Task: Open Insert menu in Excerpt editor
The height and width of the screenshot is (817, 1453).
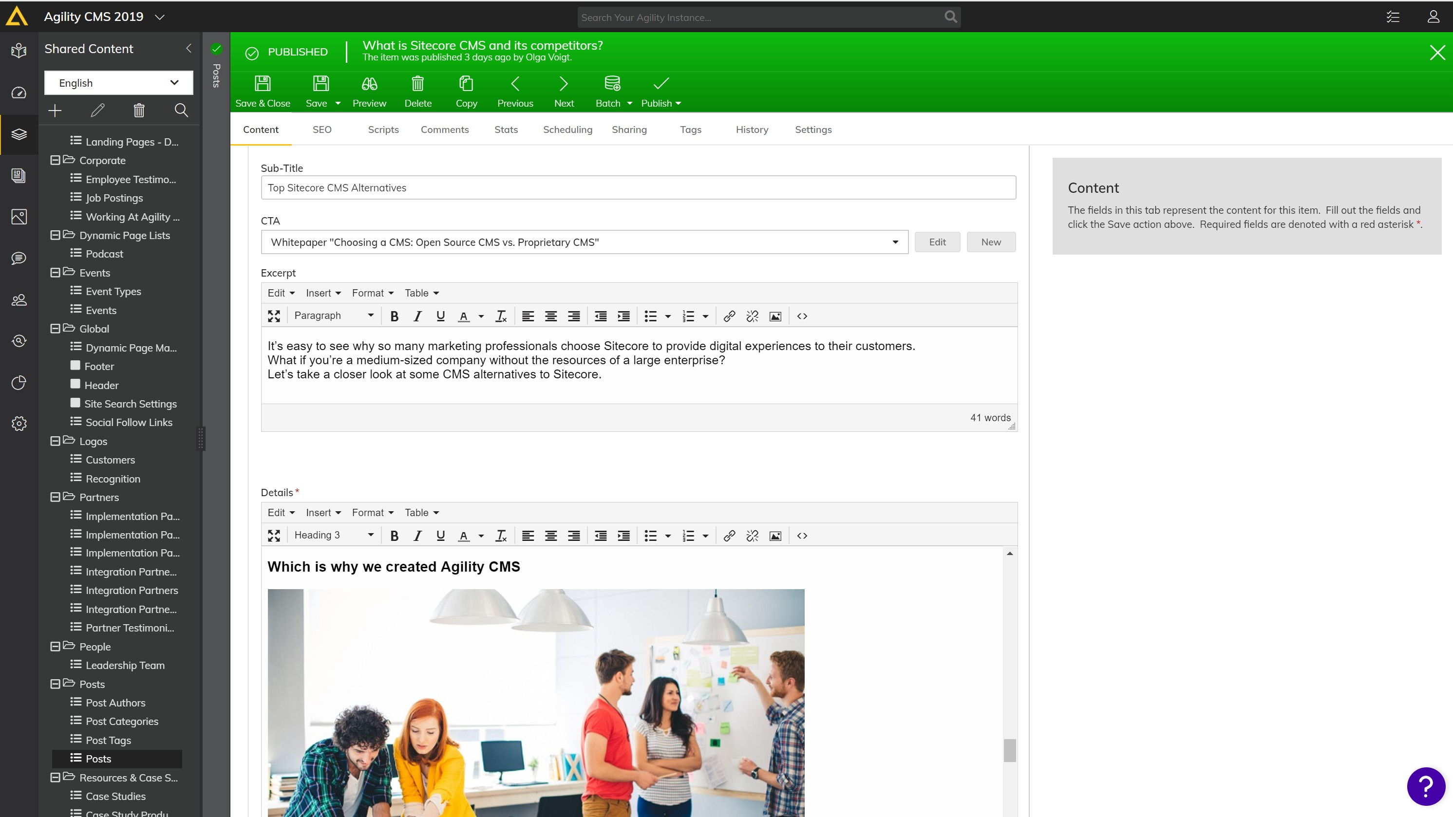Action: (323, 293)
